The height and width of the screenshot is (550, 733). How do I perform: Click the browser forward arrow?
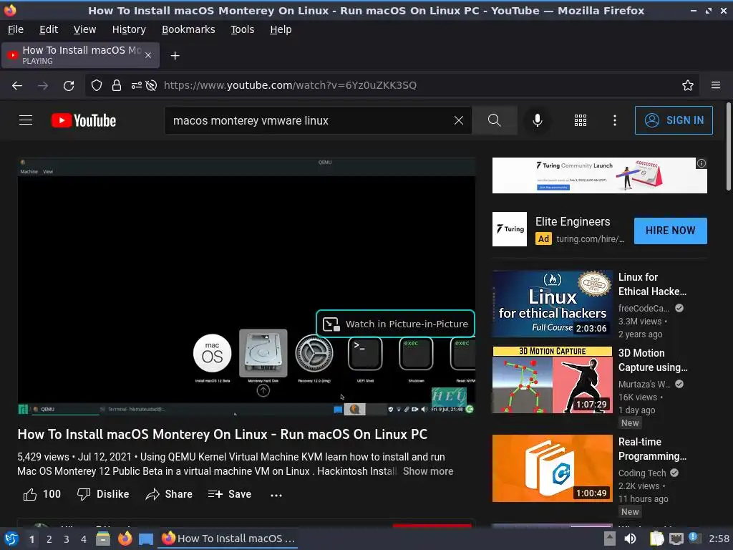coord(43,86)
